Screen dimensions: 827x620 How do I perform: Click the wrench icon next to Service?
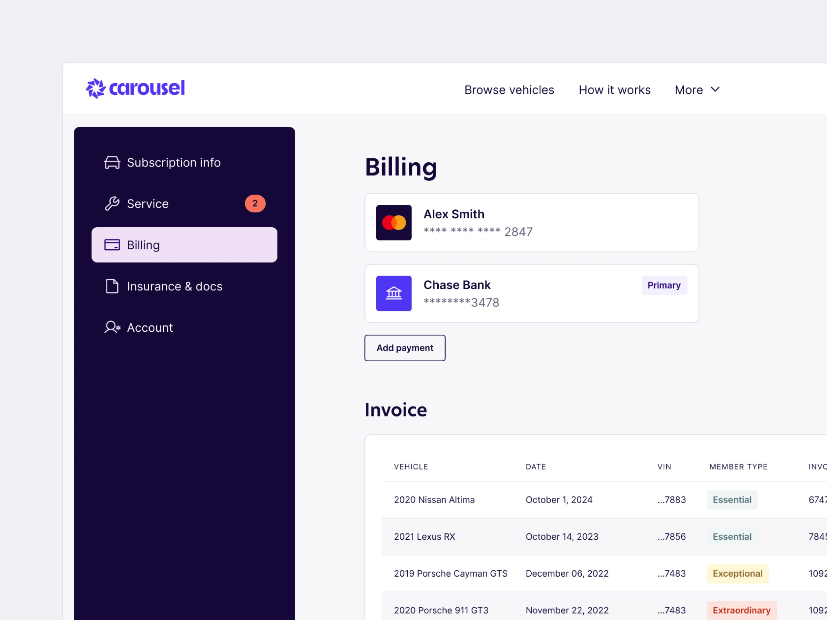[112, 204]
